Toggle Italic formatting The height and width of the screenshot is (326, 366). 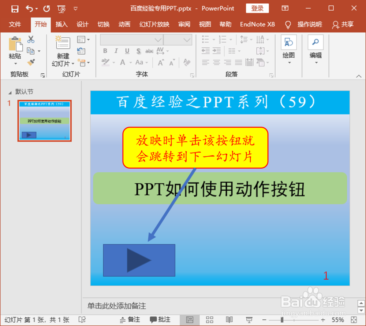click(116, 51)
